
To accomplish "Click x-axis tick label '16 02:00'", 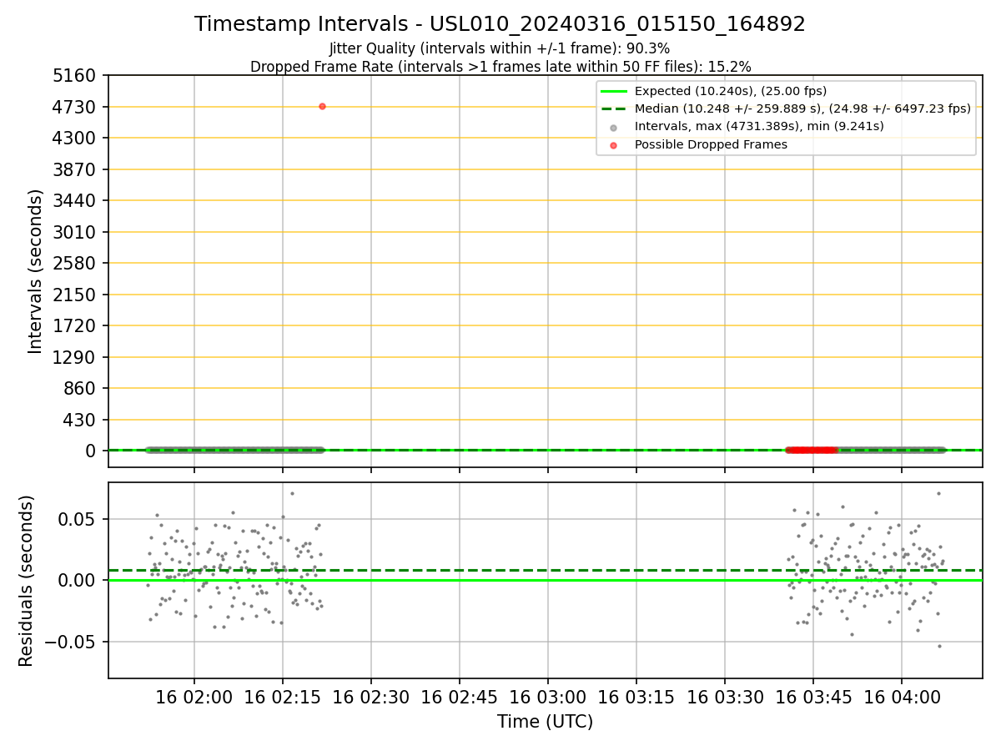I will (x=194, y=698).
